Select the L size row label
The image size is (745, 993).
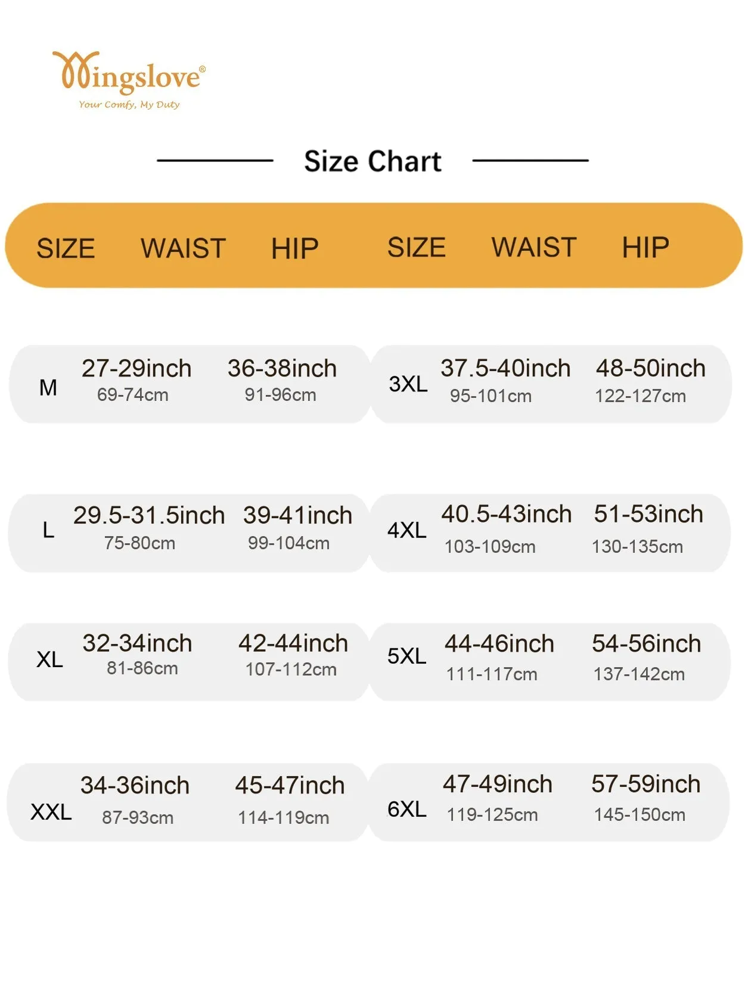[48, 530]
